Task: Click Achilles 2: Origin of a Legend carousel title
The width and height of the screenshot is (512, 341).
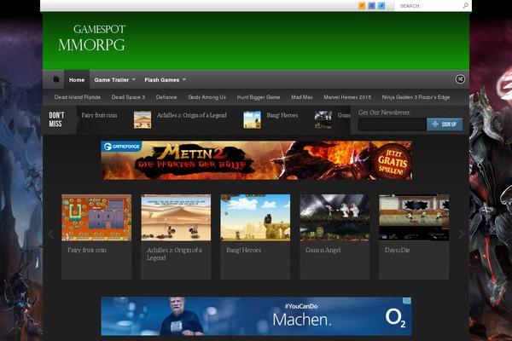Action: (174, 254)
